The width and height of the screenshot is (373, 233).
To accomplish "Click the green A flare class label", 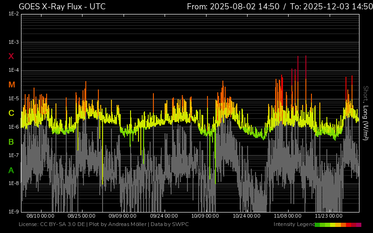I will tap(11, 171).
